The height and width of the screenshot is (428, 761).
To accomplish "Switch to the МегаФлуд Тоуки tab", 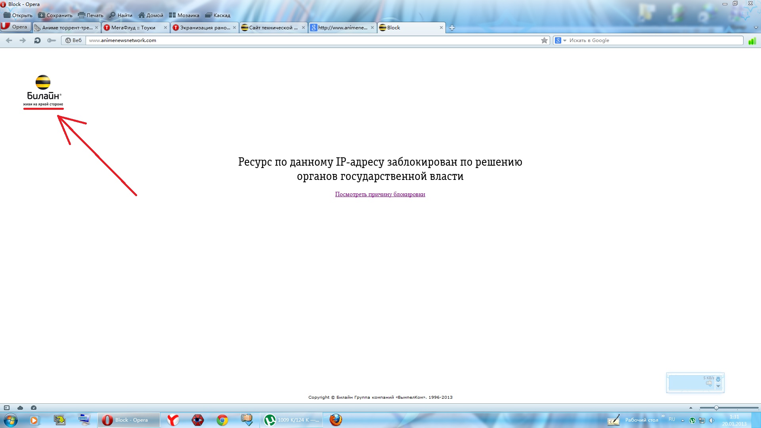I will click(133, 28).
